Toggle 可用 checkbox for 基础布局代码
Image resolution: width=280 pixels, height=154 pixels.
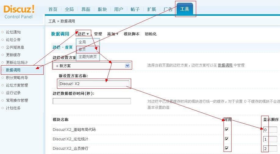pyautogui.click(x=227, y=129)
